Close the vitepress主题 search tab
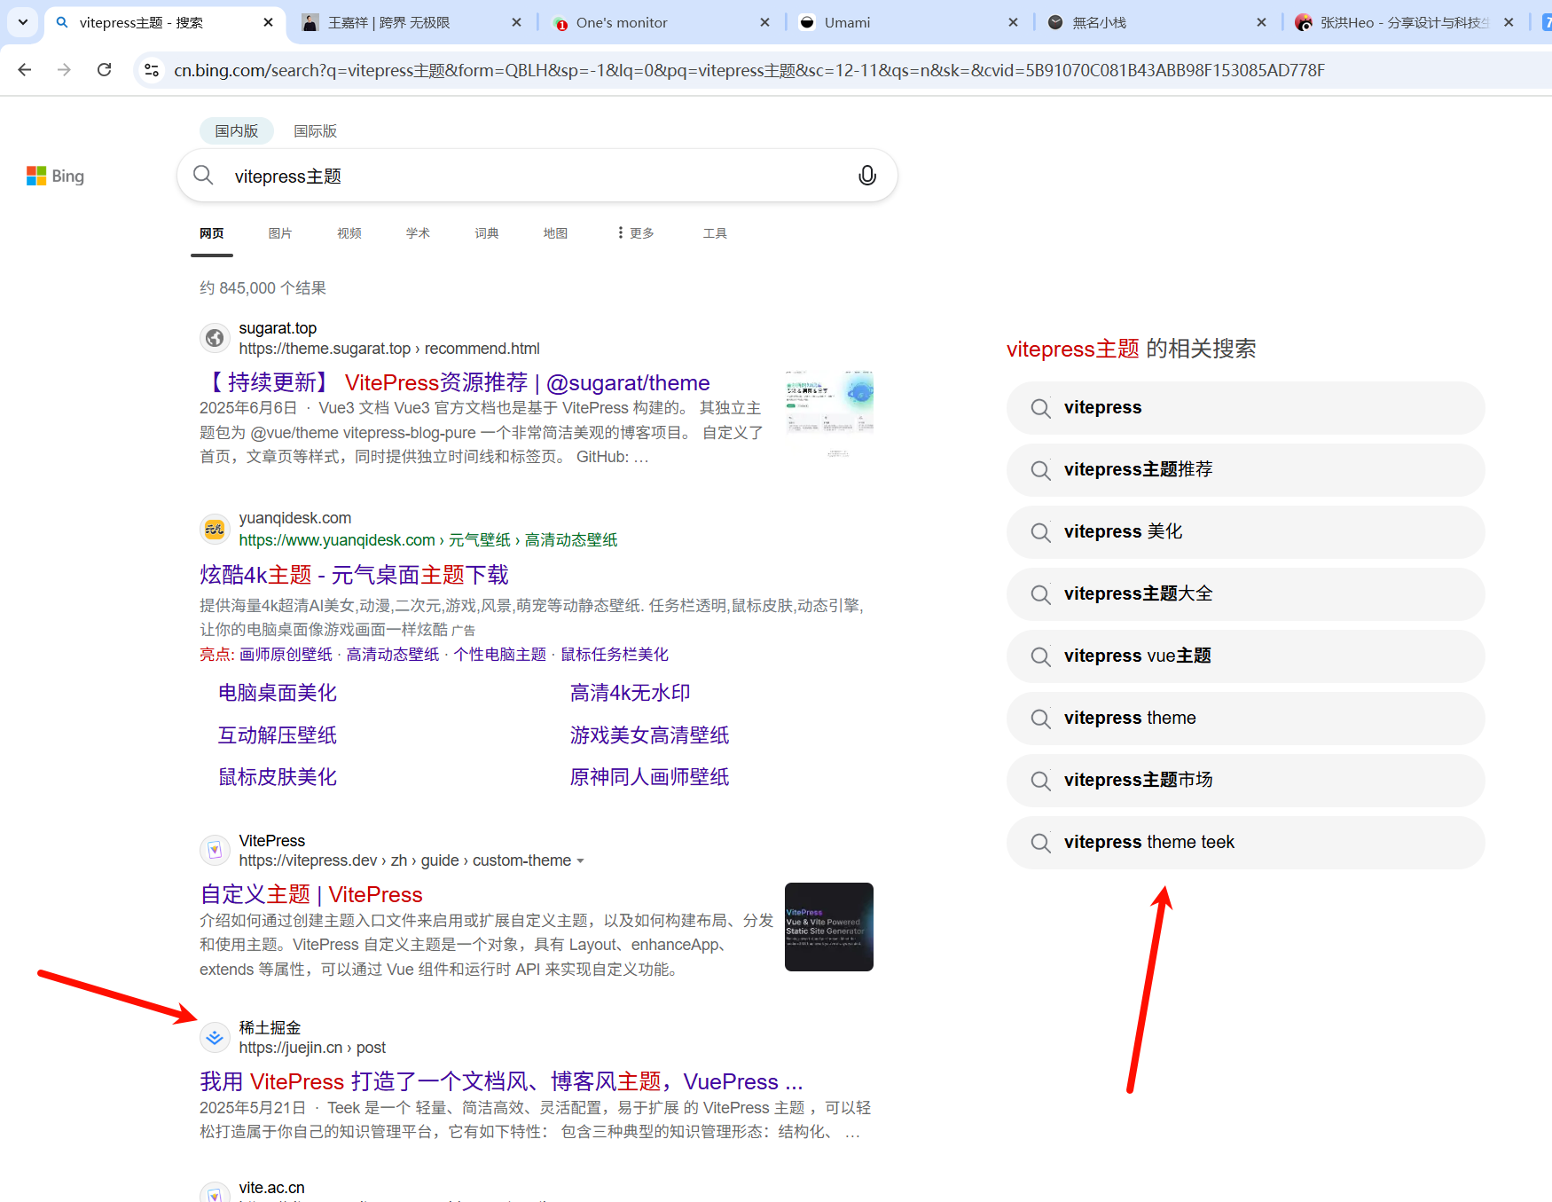The height and width of the screenshot is (1202, 1552). point(268,22)
